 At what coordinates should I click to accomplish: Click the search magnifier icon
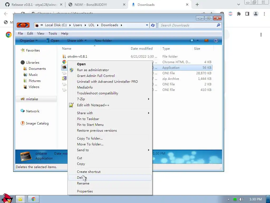(218, 25)
